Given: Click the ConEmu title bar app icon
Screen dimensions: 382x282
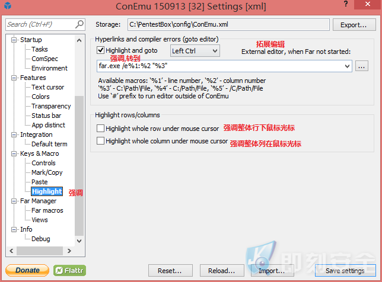Looking at the screenshot, I should pos(8,5).
